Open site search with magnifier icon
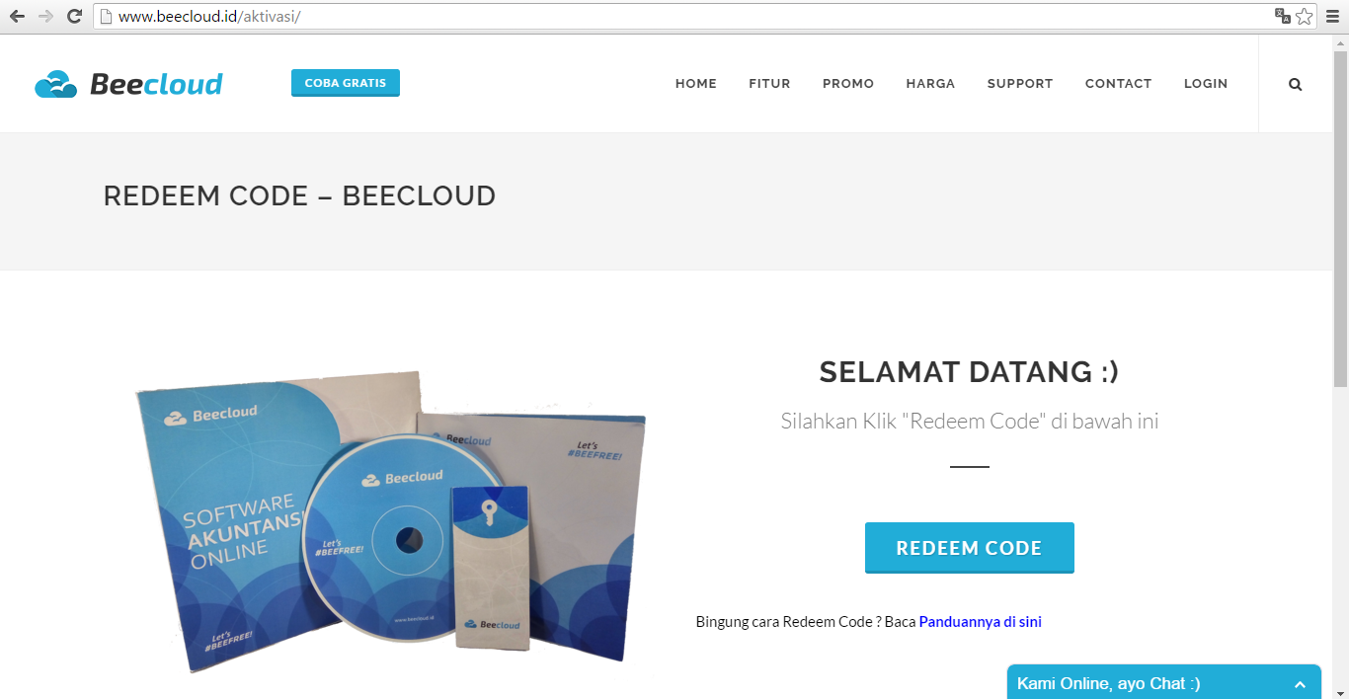Screen dimensions: 1349x699 click(x=1296, y=84)
